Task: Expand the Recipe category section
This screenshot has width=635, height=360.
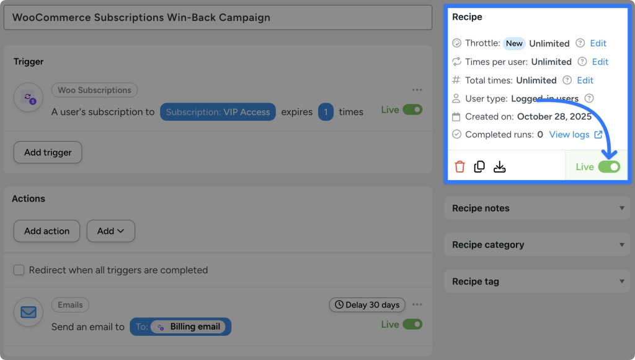Action: coord(537,245)
